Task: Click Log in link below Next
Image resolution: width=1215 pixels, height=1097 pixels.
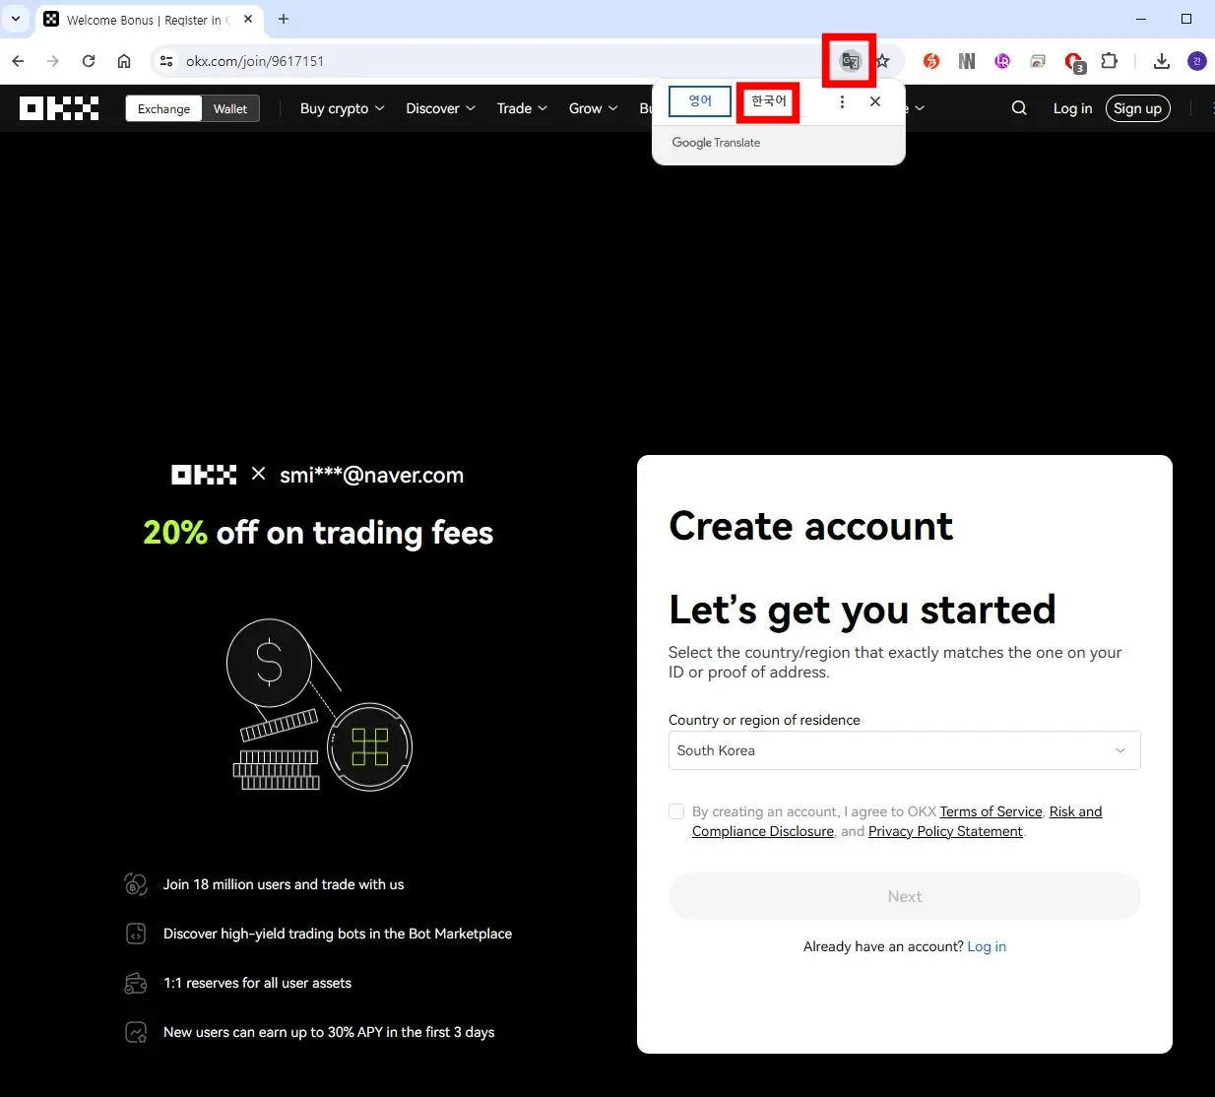Action: tap(987, 946)
